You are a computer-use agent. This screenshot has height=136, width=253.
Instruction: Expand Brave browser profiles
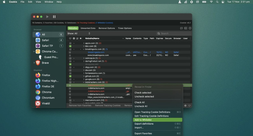coord(34,63)
